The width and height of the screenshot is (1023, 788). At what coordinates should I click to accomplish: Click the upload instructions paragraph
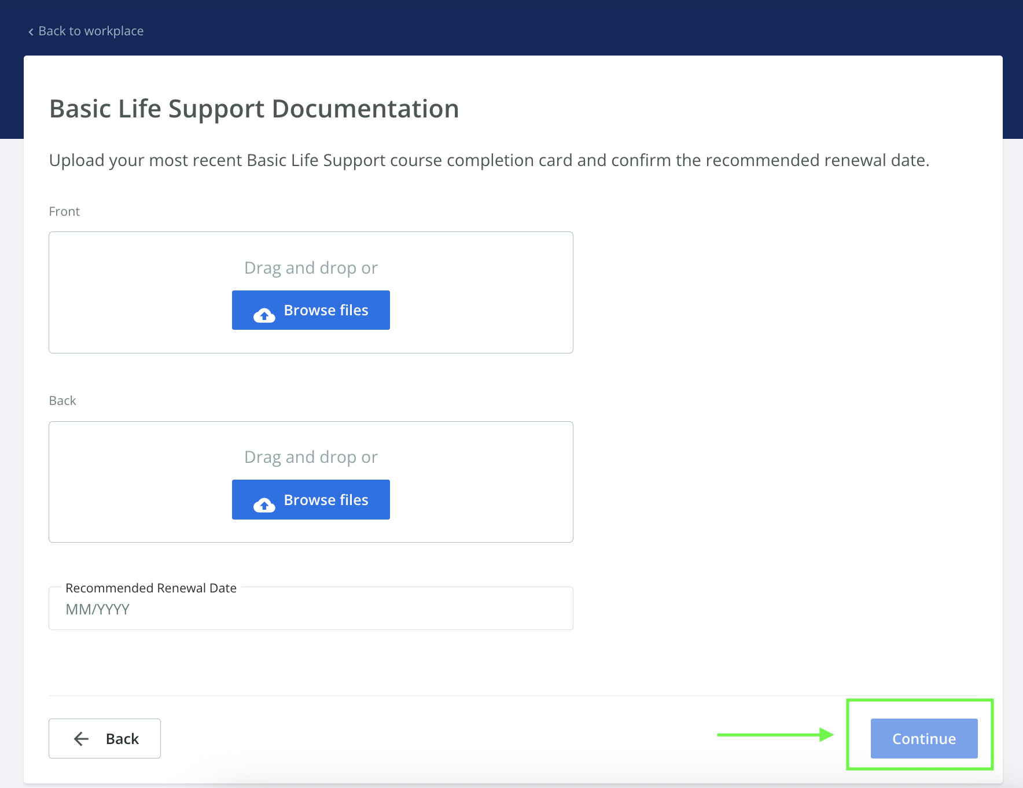(489, 160)
